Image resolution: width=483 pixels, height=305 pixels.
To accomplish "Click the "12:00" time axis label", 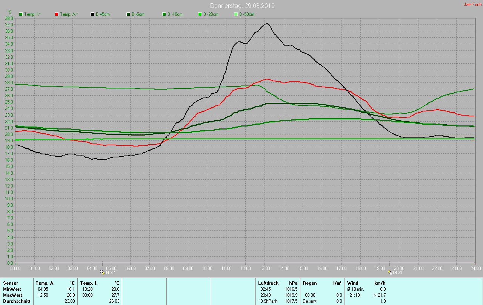I will tap(245, 268).
